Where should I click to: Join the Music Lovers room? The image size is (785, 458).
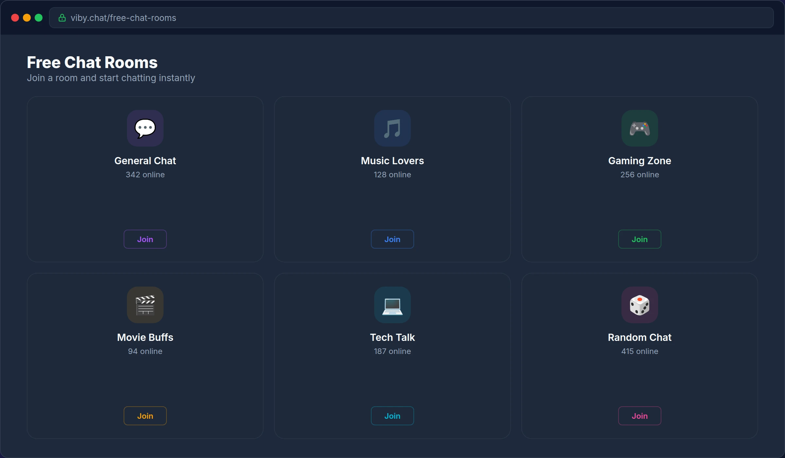click(392, 239)
